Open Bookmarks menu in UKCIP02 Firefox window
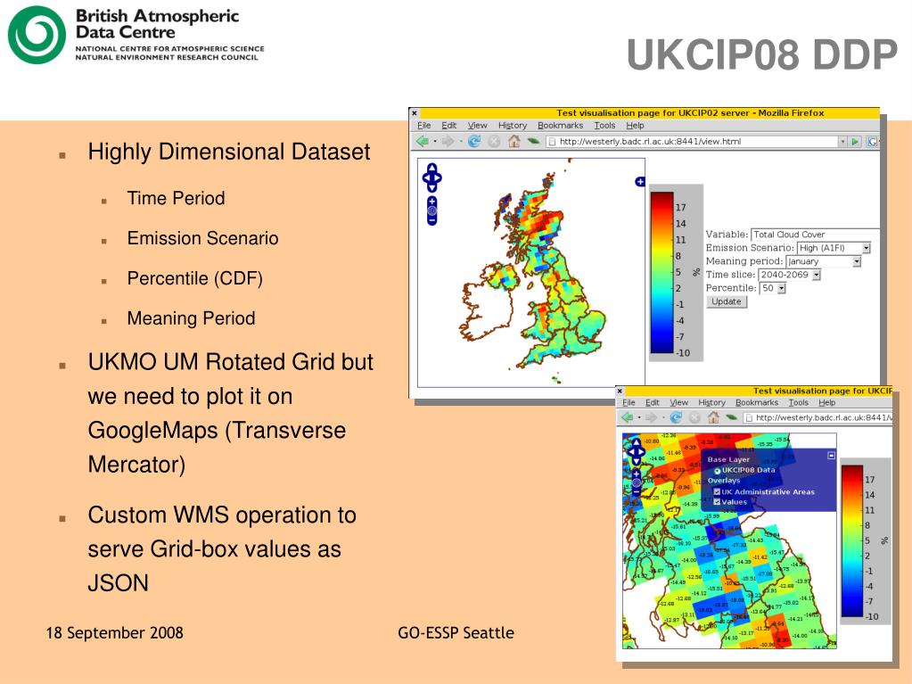Image resolution: width=912 pixels, height=684 pixels. [x=560, y=125]
